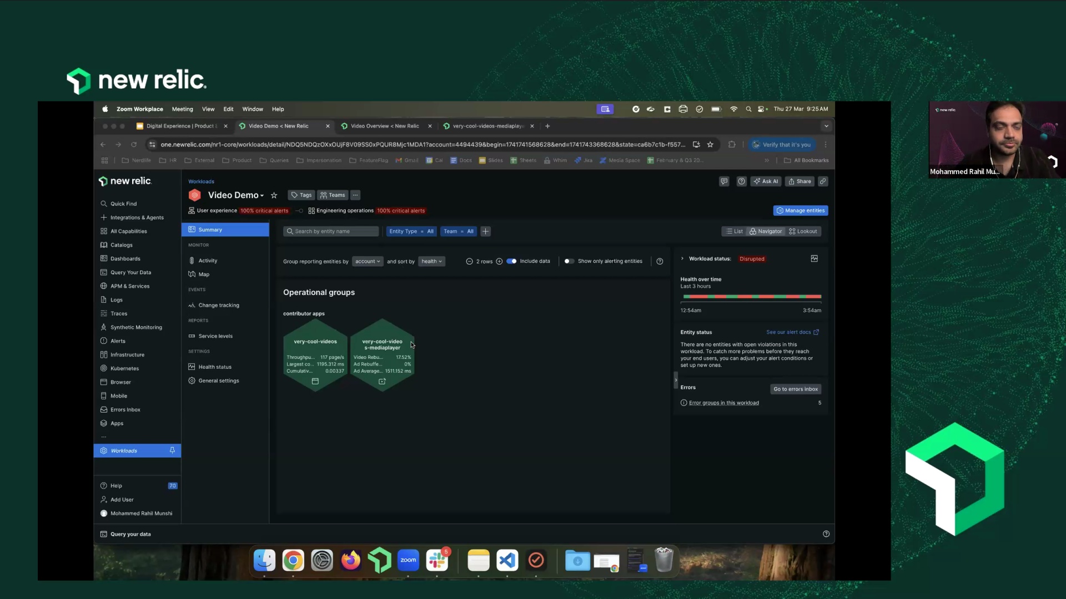Image resolution: width=1066 pixels, height=599 pixels.
Task: Click the Health over time bar
Action: [752, 297]
